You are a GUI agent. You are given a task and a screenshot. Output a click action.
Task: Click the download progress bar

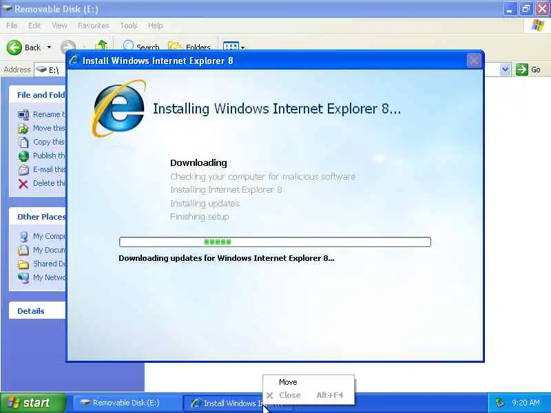[275, 242]
